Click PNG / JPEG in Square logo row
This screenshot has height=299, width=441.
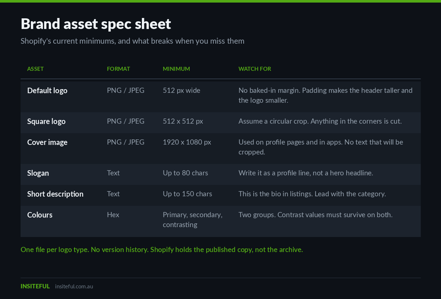(x=126, y=121)
